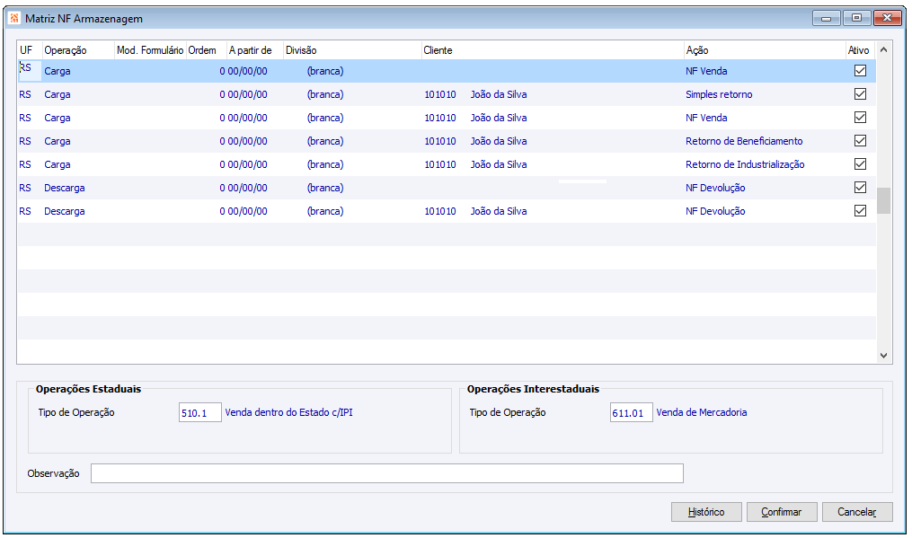
Task: Click scrollbar up arrow in the grid
Action: point(883,50)
